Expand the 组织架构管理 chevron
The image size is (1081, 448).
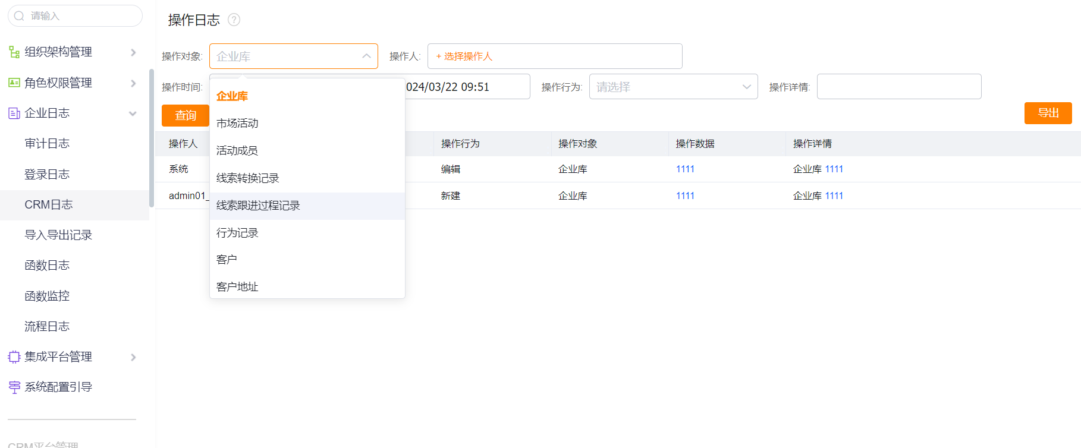(x=133, y=52)
